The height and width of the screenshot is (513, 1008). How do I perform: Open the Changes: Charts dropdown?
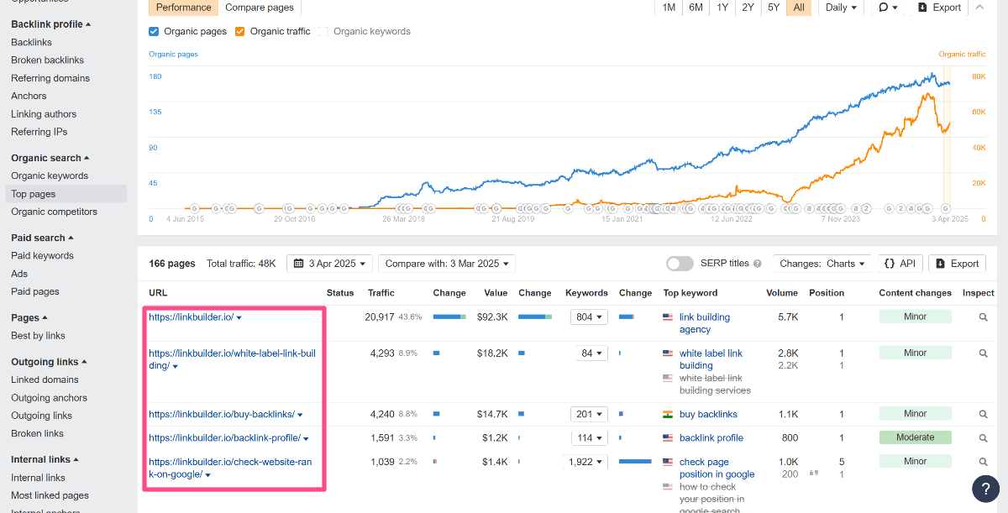coord(822,264)
